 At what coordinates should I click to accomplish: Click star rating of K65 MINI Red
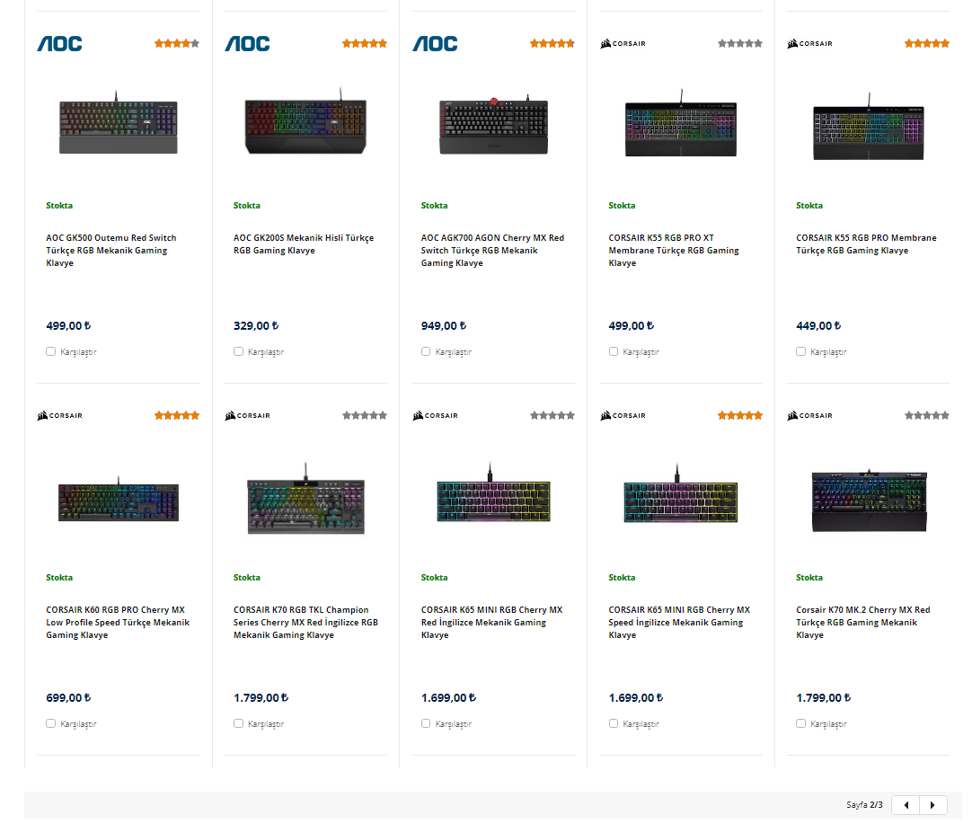point(552,415)
